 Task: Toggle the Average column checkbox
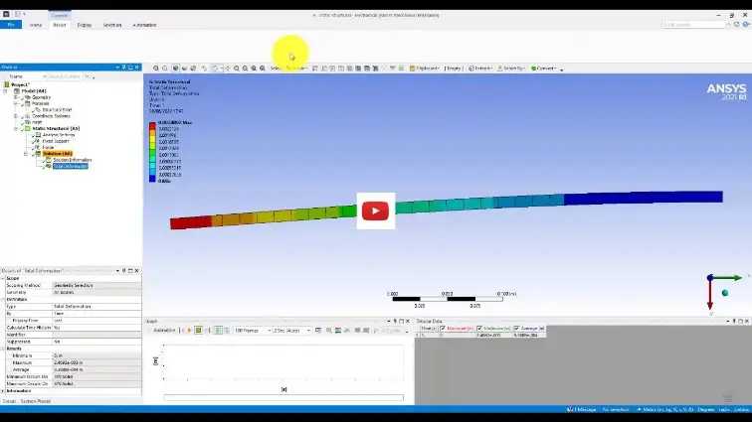(514, 329)
